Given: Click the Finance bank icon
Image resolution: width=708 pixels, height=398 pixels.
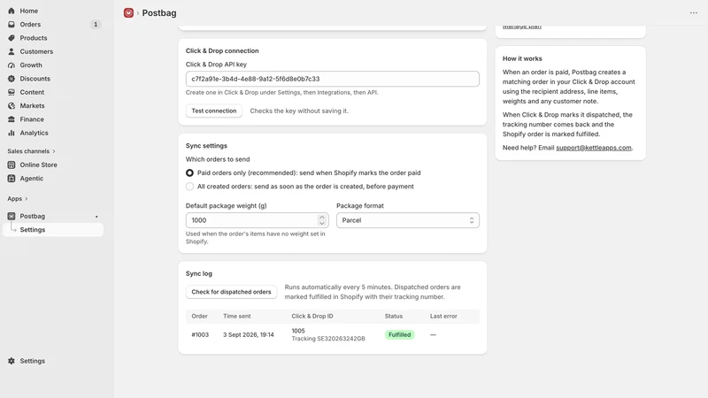Looking at the screenshot, I should pyautogui.click(x=12, y=119).
